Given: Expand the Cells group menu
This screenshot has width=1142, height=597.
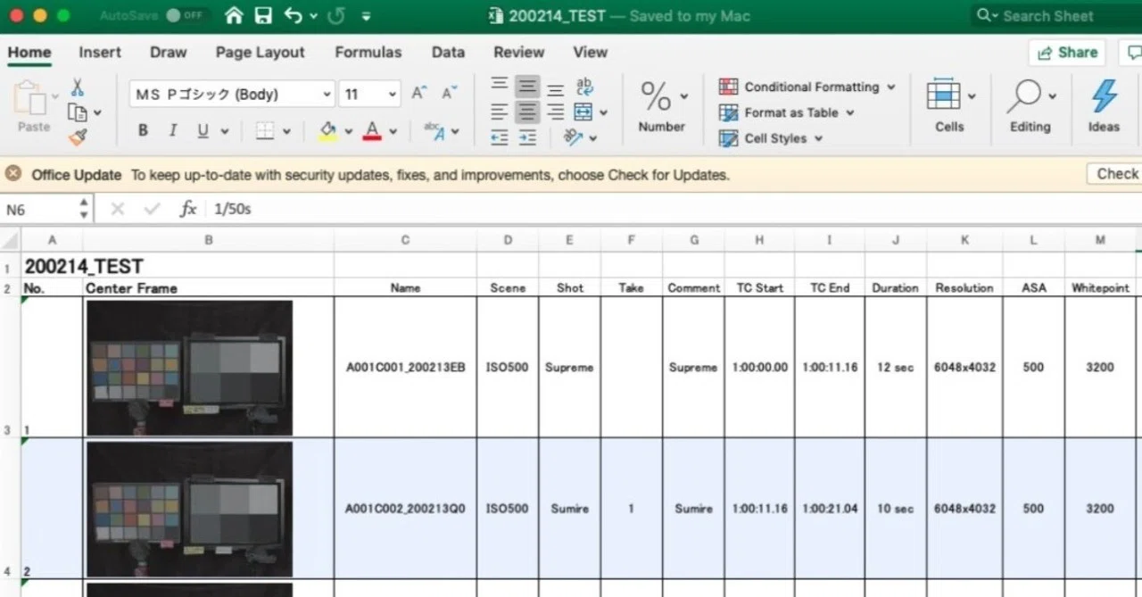Looking at the screenshot, I should coord(950,105).
